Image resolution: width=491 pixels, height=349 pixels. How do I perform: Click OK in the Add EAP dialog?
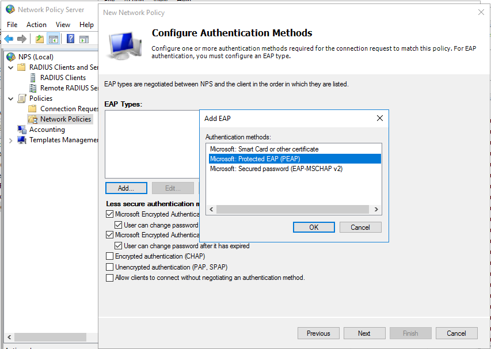click(314, 227)
